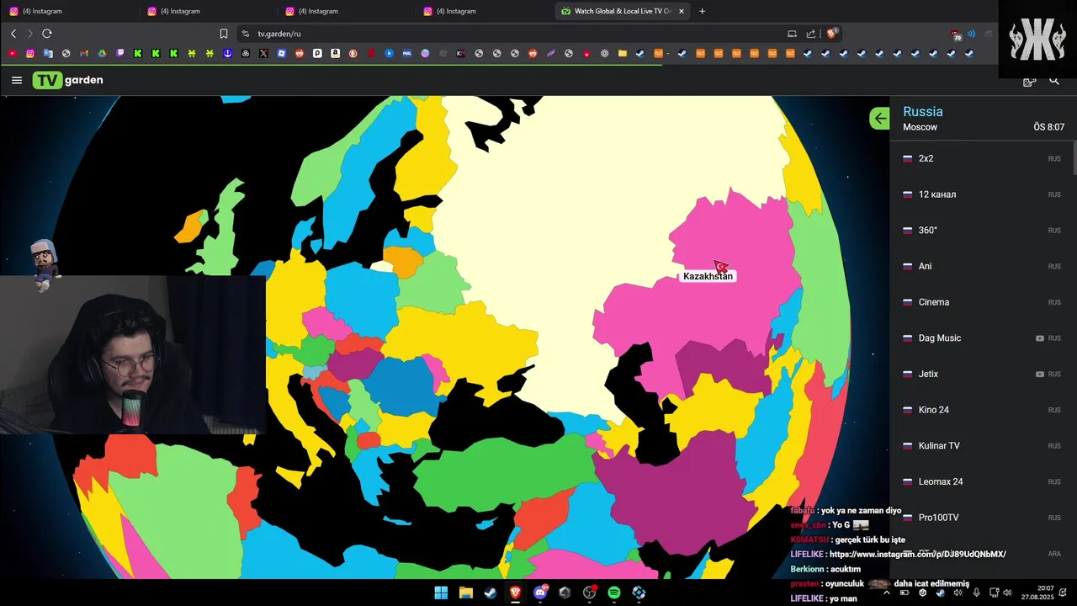
Task: Click the green back arrow beside Russia
Action: click(x=879, y=119)
